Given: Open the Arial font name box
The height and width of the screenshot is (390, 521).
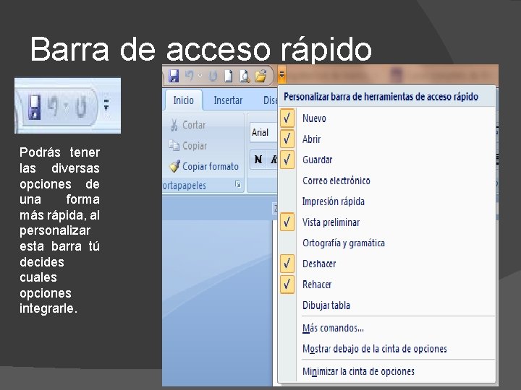Looking at the screenshot, I should click(x=263, y=133).
